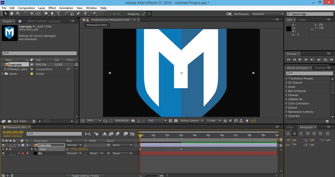Switch to the Align panel tab
Viewport: 335px width, 177px height.
(290, 127)
